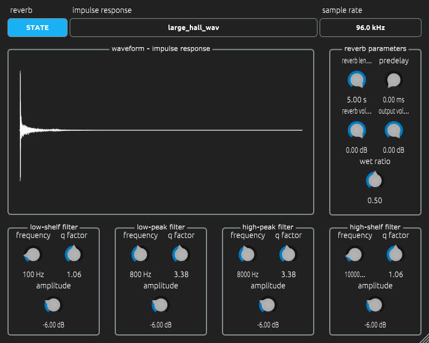The image size is (429, 343).
Task: Click the low-peak filter q factor knob
Action: coord(181,255)
